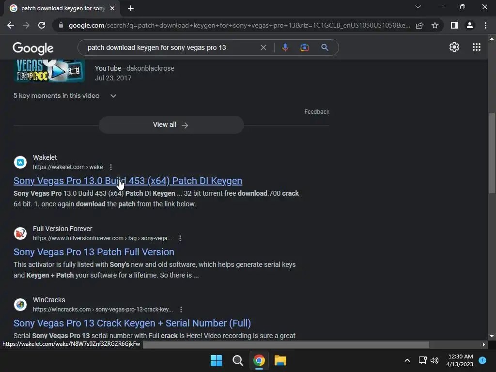The width and height of the screenshot is (496, 372).
Task: Click the volume icon in system tray
Action: click(434, 360)
